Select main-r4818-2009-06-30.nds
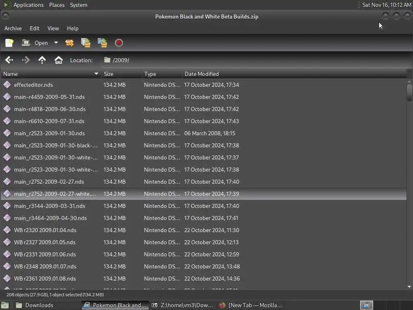Image resolution: width=413 pixels, height=310 pixels. click(204, 109)
